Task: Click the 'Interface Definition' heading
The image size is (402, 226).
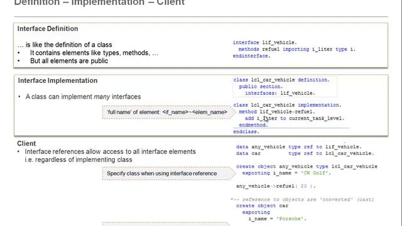Action: tap(48, 28)
